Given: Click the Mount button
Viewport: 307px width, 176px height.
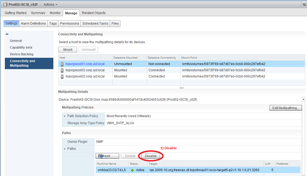Looking at the screenshot, I should point(67,49).
